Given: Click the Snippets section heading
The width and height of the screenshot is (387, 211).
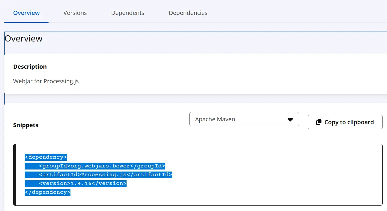Looking at the screenshot, I should coord(26,125).
